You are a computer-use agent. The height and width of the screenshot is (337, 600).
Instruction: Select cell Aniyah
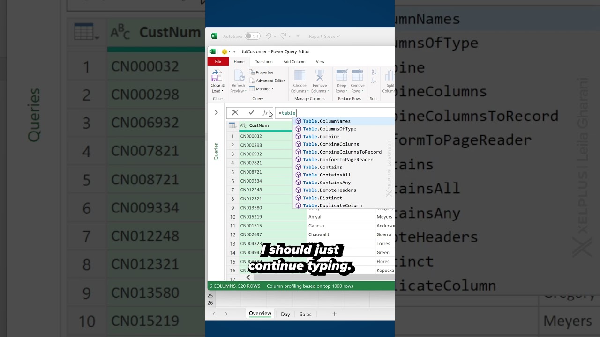(341, 217)
